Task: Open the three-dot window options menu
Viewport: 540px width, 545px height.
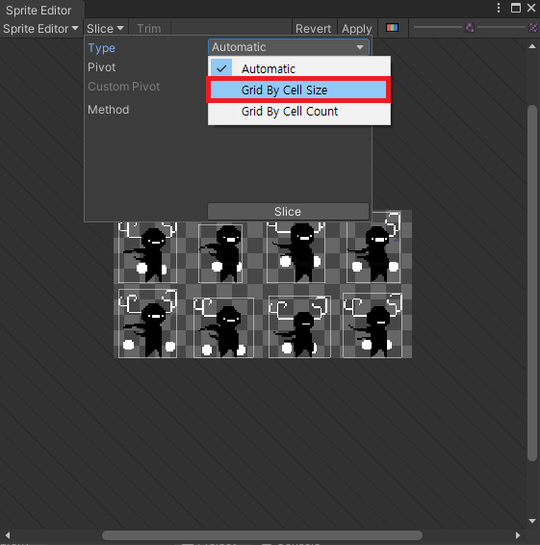Action: tap(499, 8)
